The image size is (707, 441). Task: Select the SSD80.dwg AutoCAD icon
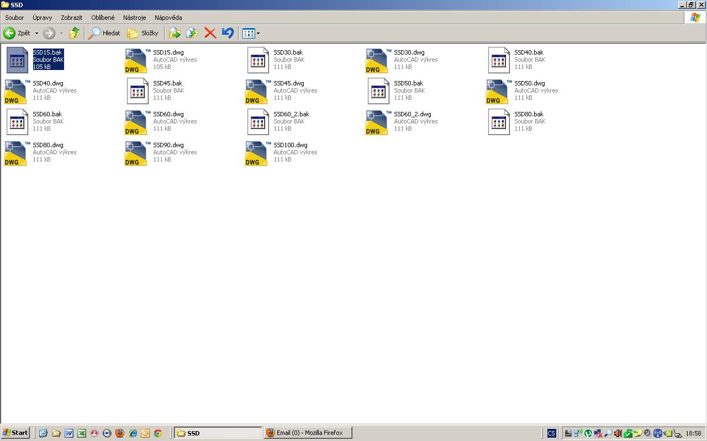[x=17, y=153]
